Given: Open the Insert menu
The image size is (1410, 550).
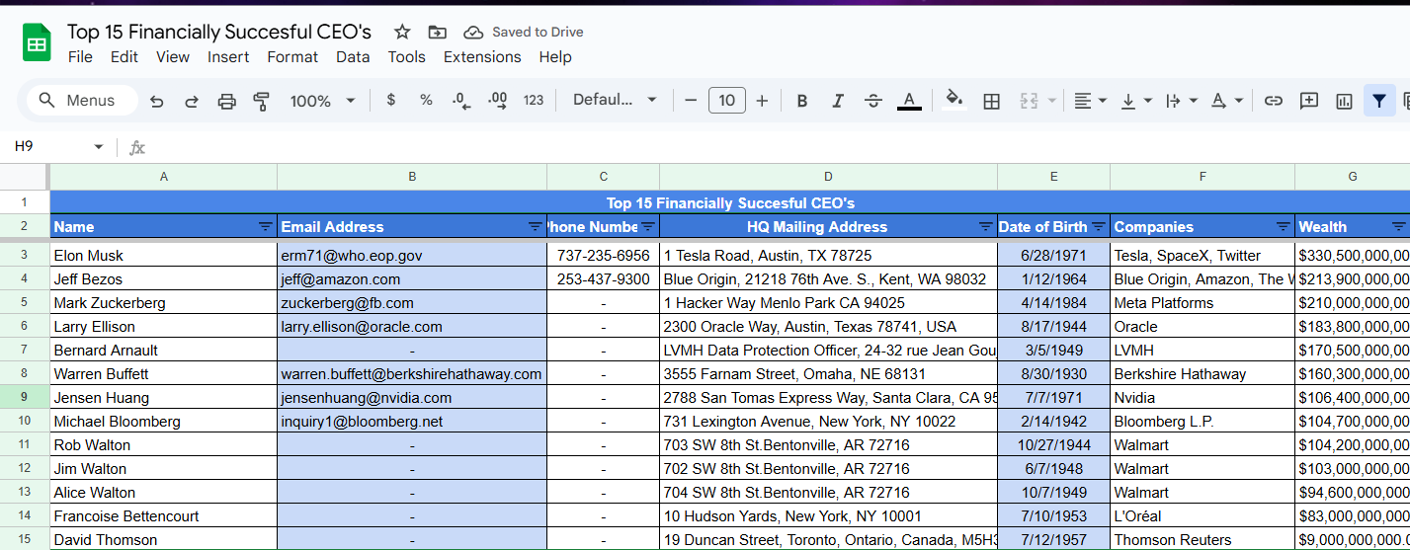Looking at the screenshot, I should [228, 57].
